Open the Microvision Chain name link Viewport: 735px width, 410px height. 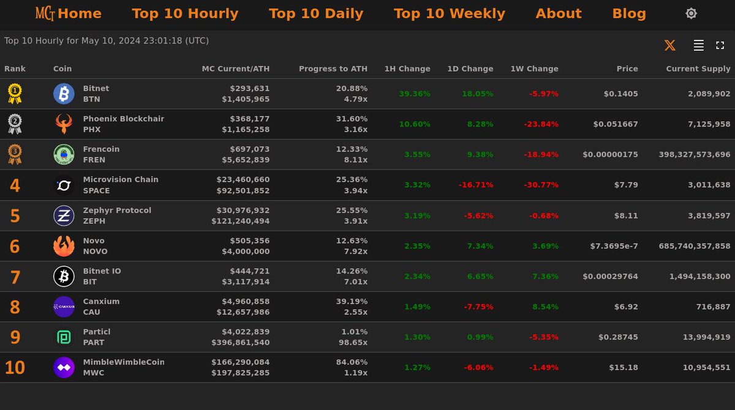pyautogui.click(x=121, y=179)
